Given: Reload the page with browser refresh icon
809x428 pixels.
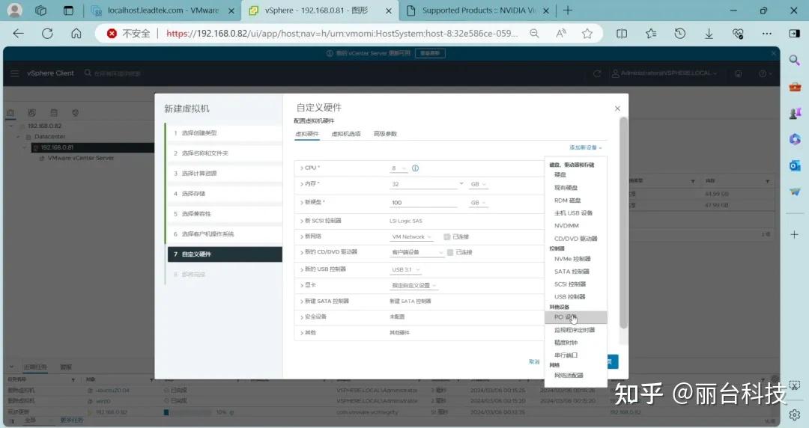Looking at the screenshot, I should (x=47, y=34).
